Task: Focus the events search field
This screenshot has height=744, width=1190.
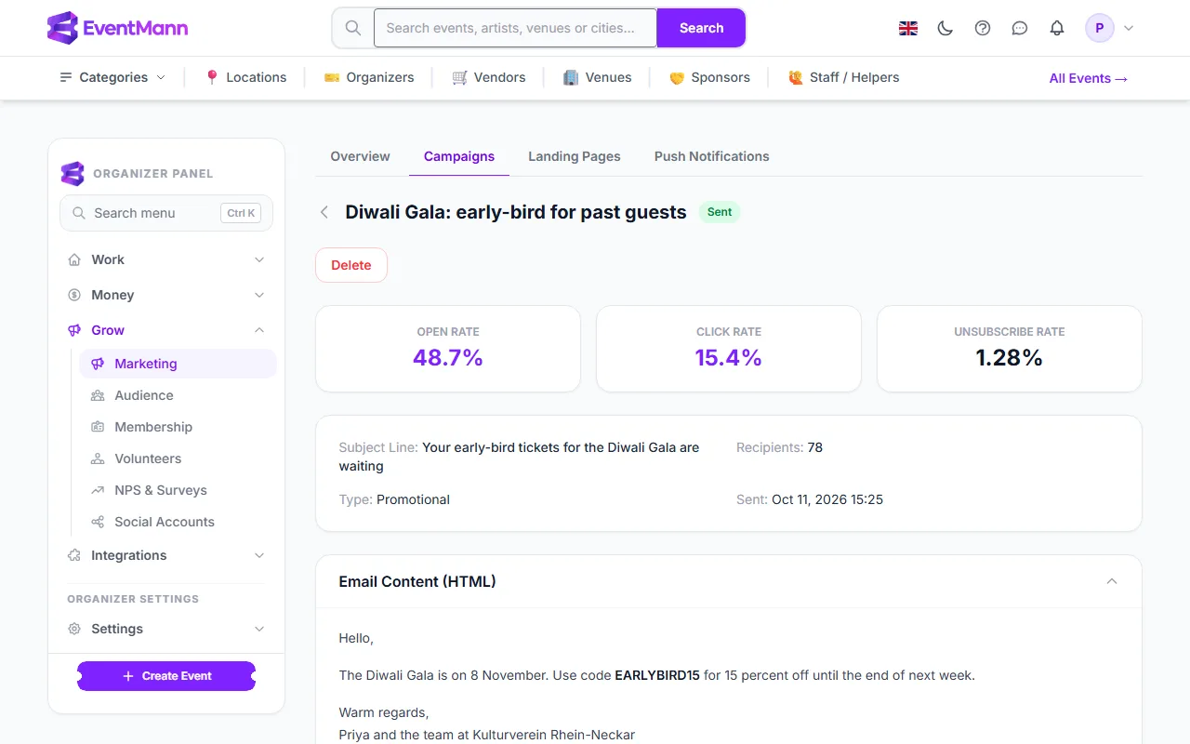Action: click(515, 28)
